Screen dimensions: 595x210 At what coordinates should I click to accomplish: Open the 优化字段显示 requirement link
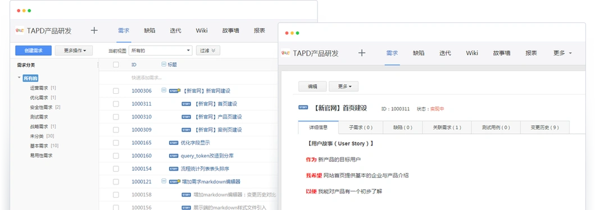tap(195, 143)
